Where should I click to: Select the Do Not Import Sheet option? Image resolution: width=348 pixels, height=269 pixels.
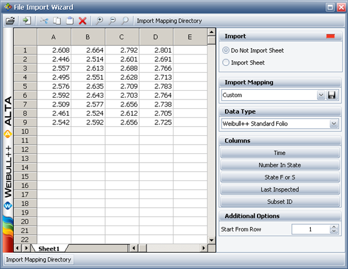point(226,50)
